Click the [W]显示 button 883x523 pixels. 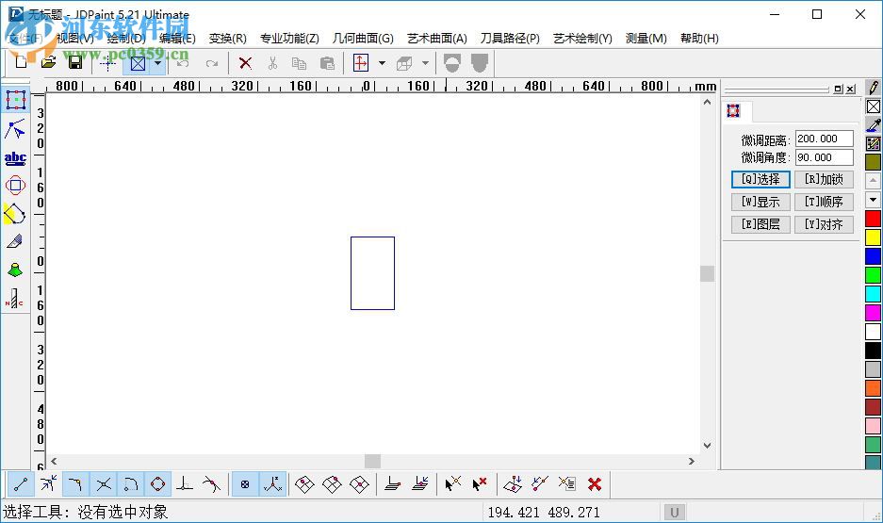point(760,202)
